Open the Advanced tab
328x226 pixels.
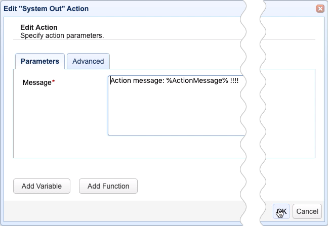click(88, 61)
